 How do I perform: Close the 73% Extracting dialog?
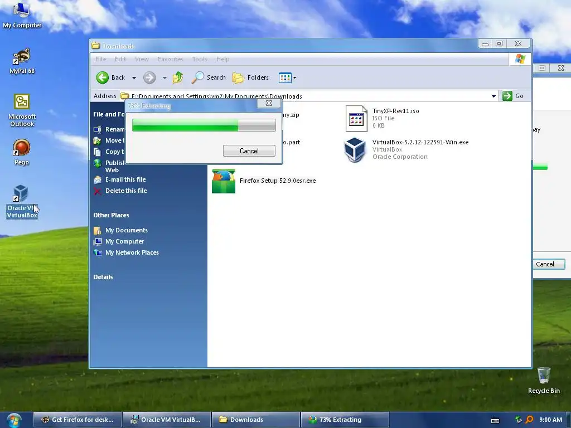coord(269,103)
